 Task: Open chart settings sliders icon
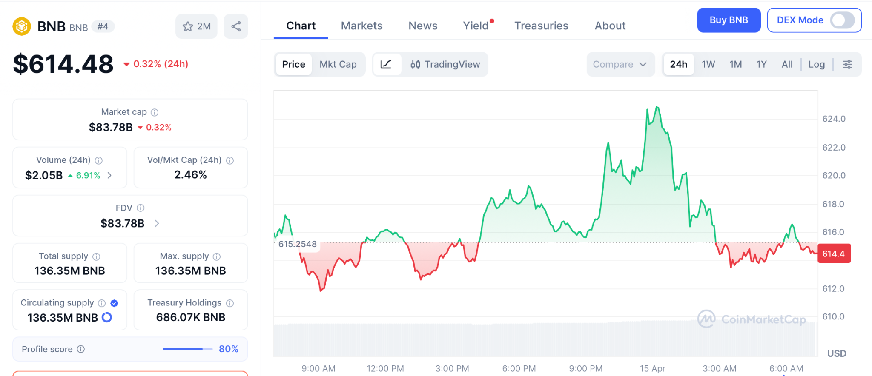pyautogui.click(x=847, y=64)
